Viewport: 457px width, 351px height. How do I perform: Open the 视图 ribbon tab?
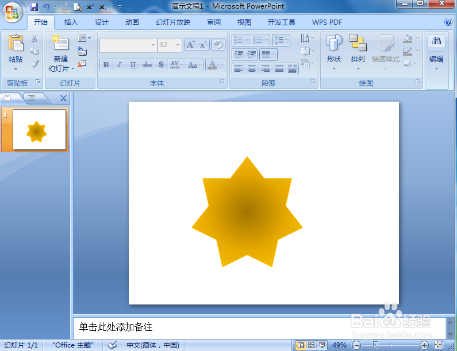(x=244, y=22)
